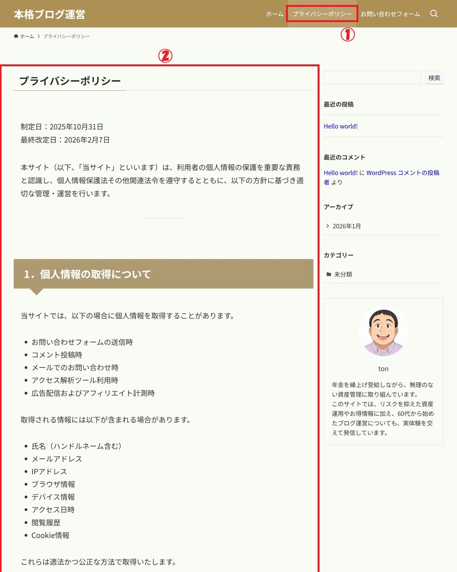Viewport: 457px width, 572px height.
Task: Click the chevron arrow before 2026年1月
Action: 328,226
